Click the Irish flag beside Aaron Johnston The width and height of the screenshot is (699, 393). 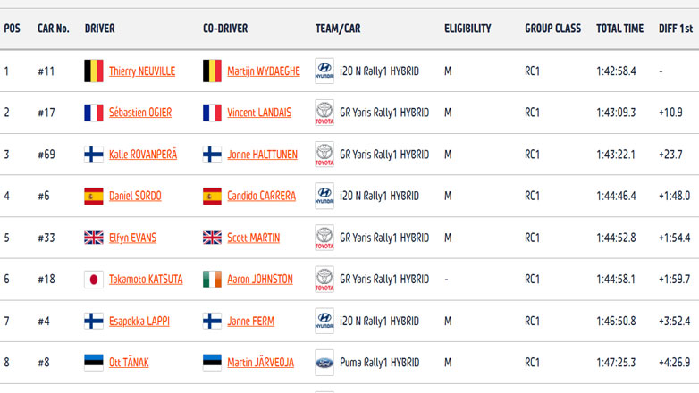coord(212,280)
